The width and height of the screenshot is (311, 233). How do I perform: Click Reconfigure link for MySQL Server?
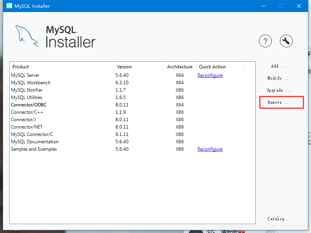(x=210, y=75)
